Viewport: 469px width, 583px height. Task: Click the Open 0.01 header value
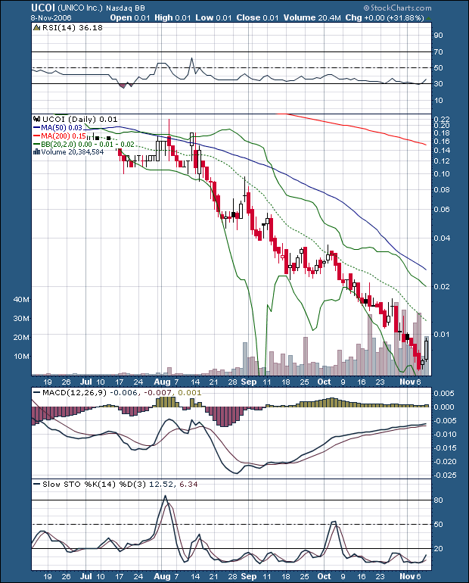[130, 17]
